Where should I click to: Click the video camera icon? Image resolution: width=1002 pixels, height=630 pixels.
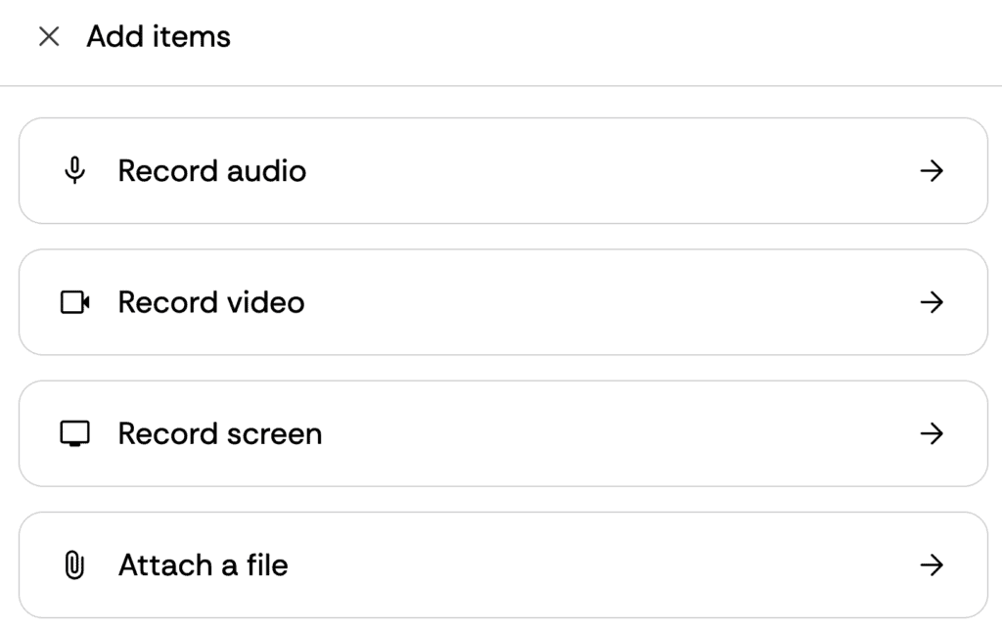click(x=74, y=302)
